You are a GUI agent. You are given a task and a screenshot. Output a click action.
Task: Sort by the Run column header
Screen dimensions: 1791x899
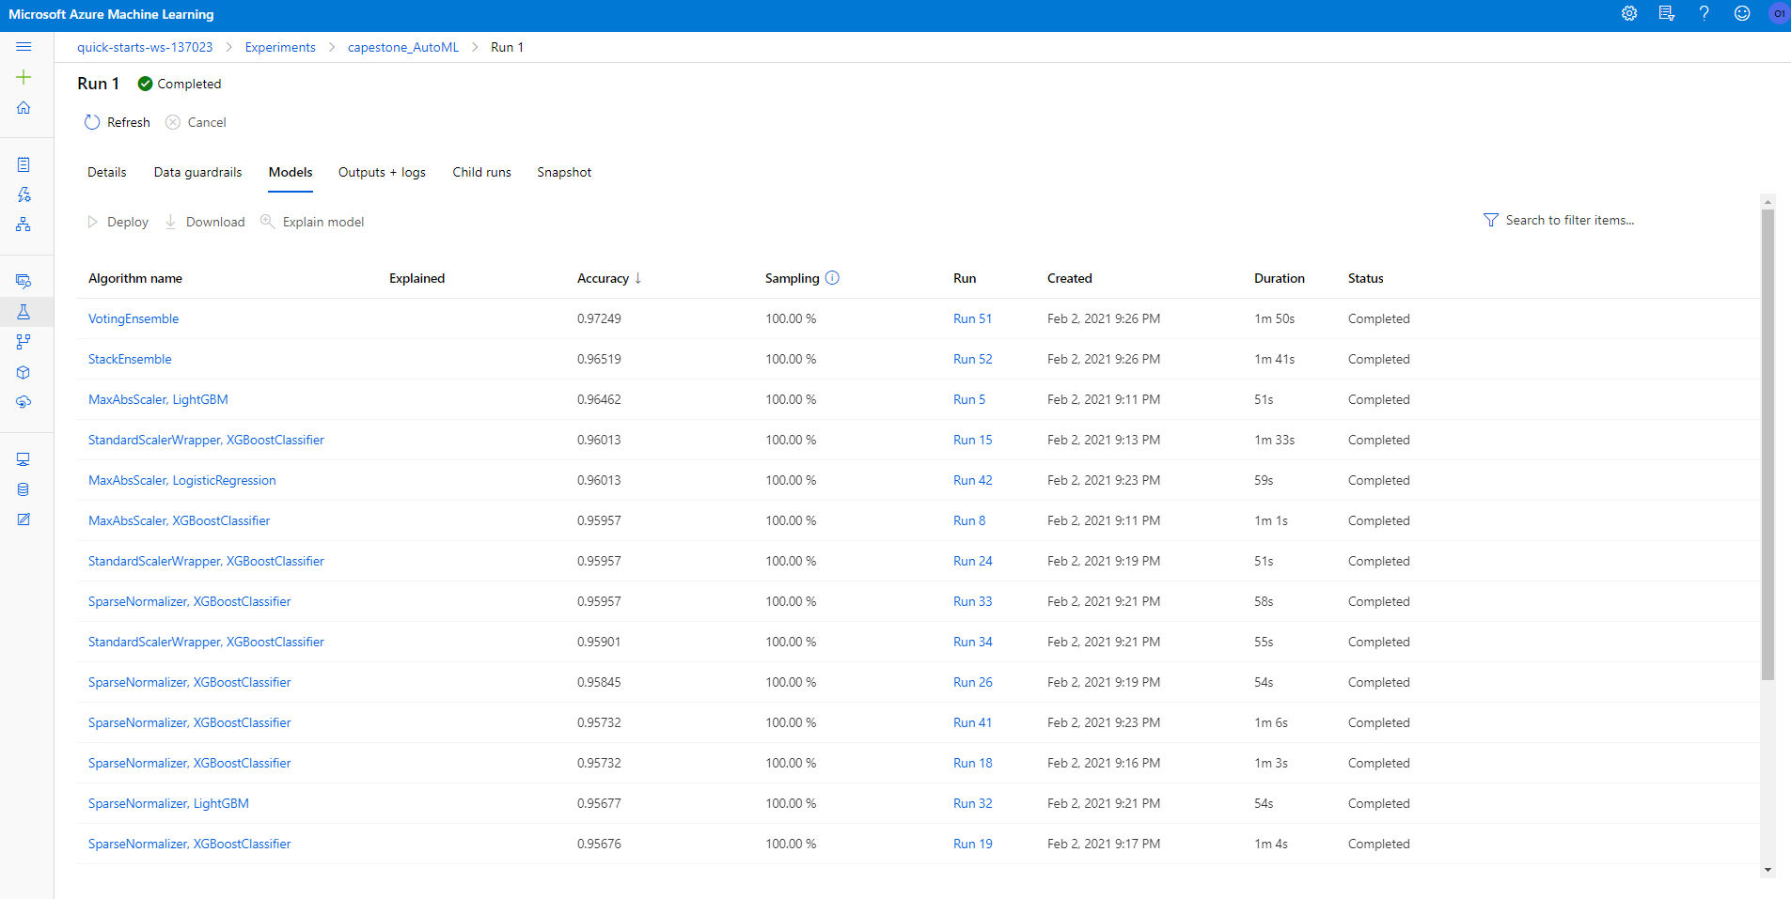click(965, 278)
